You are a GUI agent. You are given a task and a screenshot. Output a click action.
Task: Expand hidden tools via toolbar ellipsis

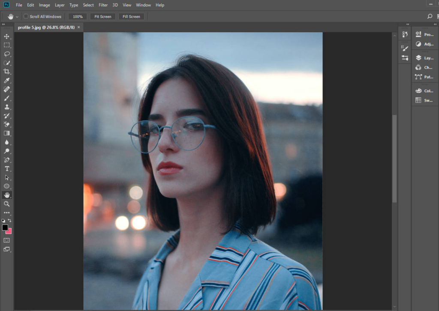(7, 212)
